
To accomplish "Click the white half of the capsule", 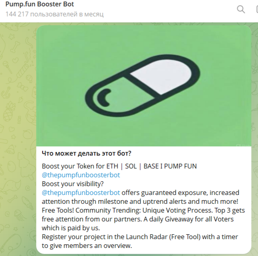I will pos(159,73).
